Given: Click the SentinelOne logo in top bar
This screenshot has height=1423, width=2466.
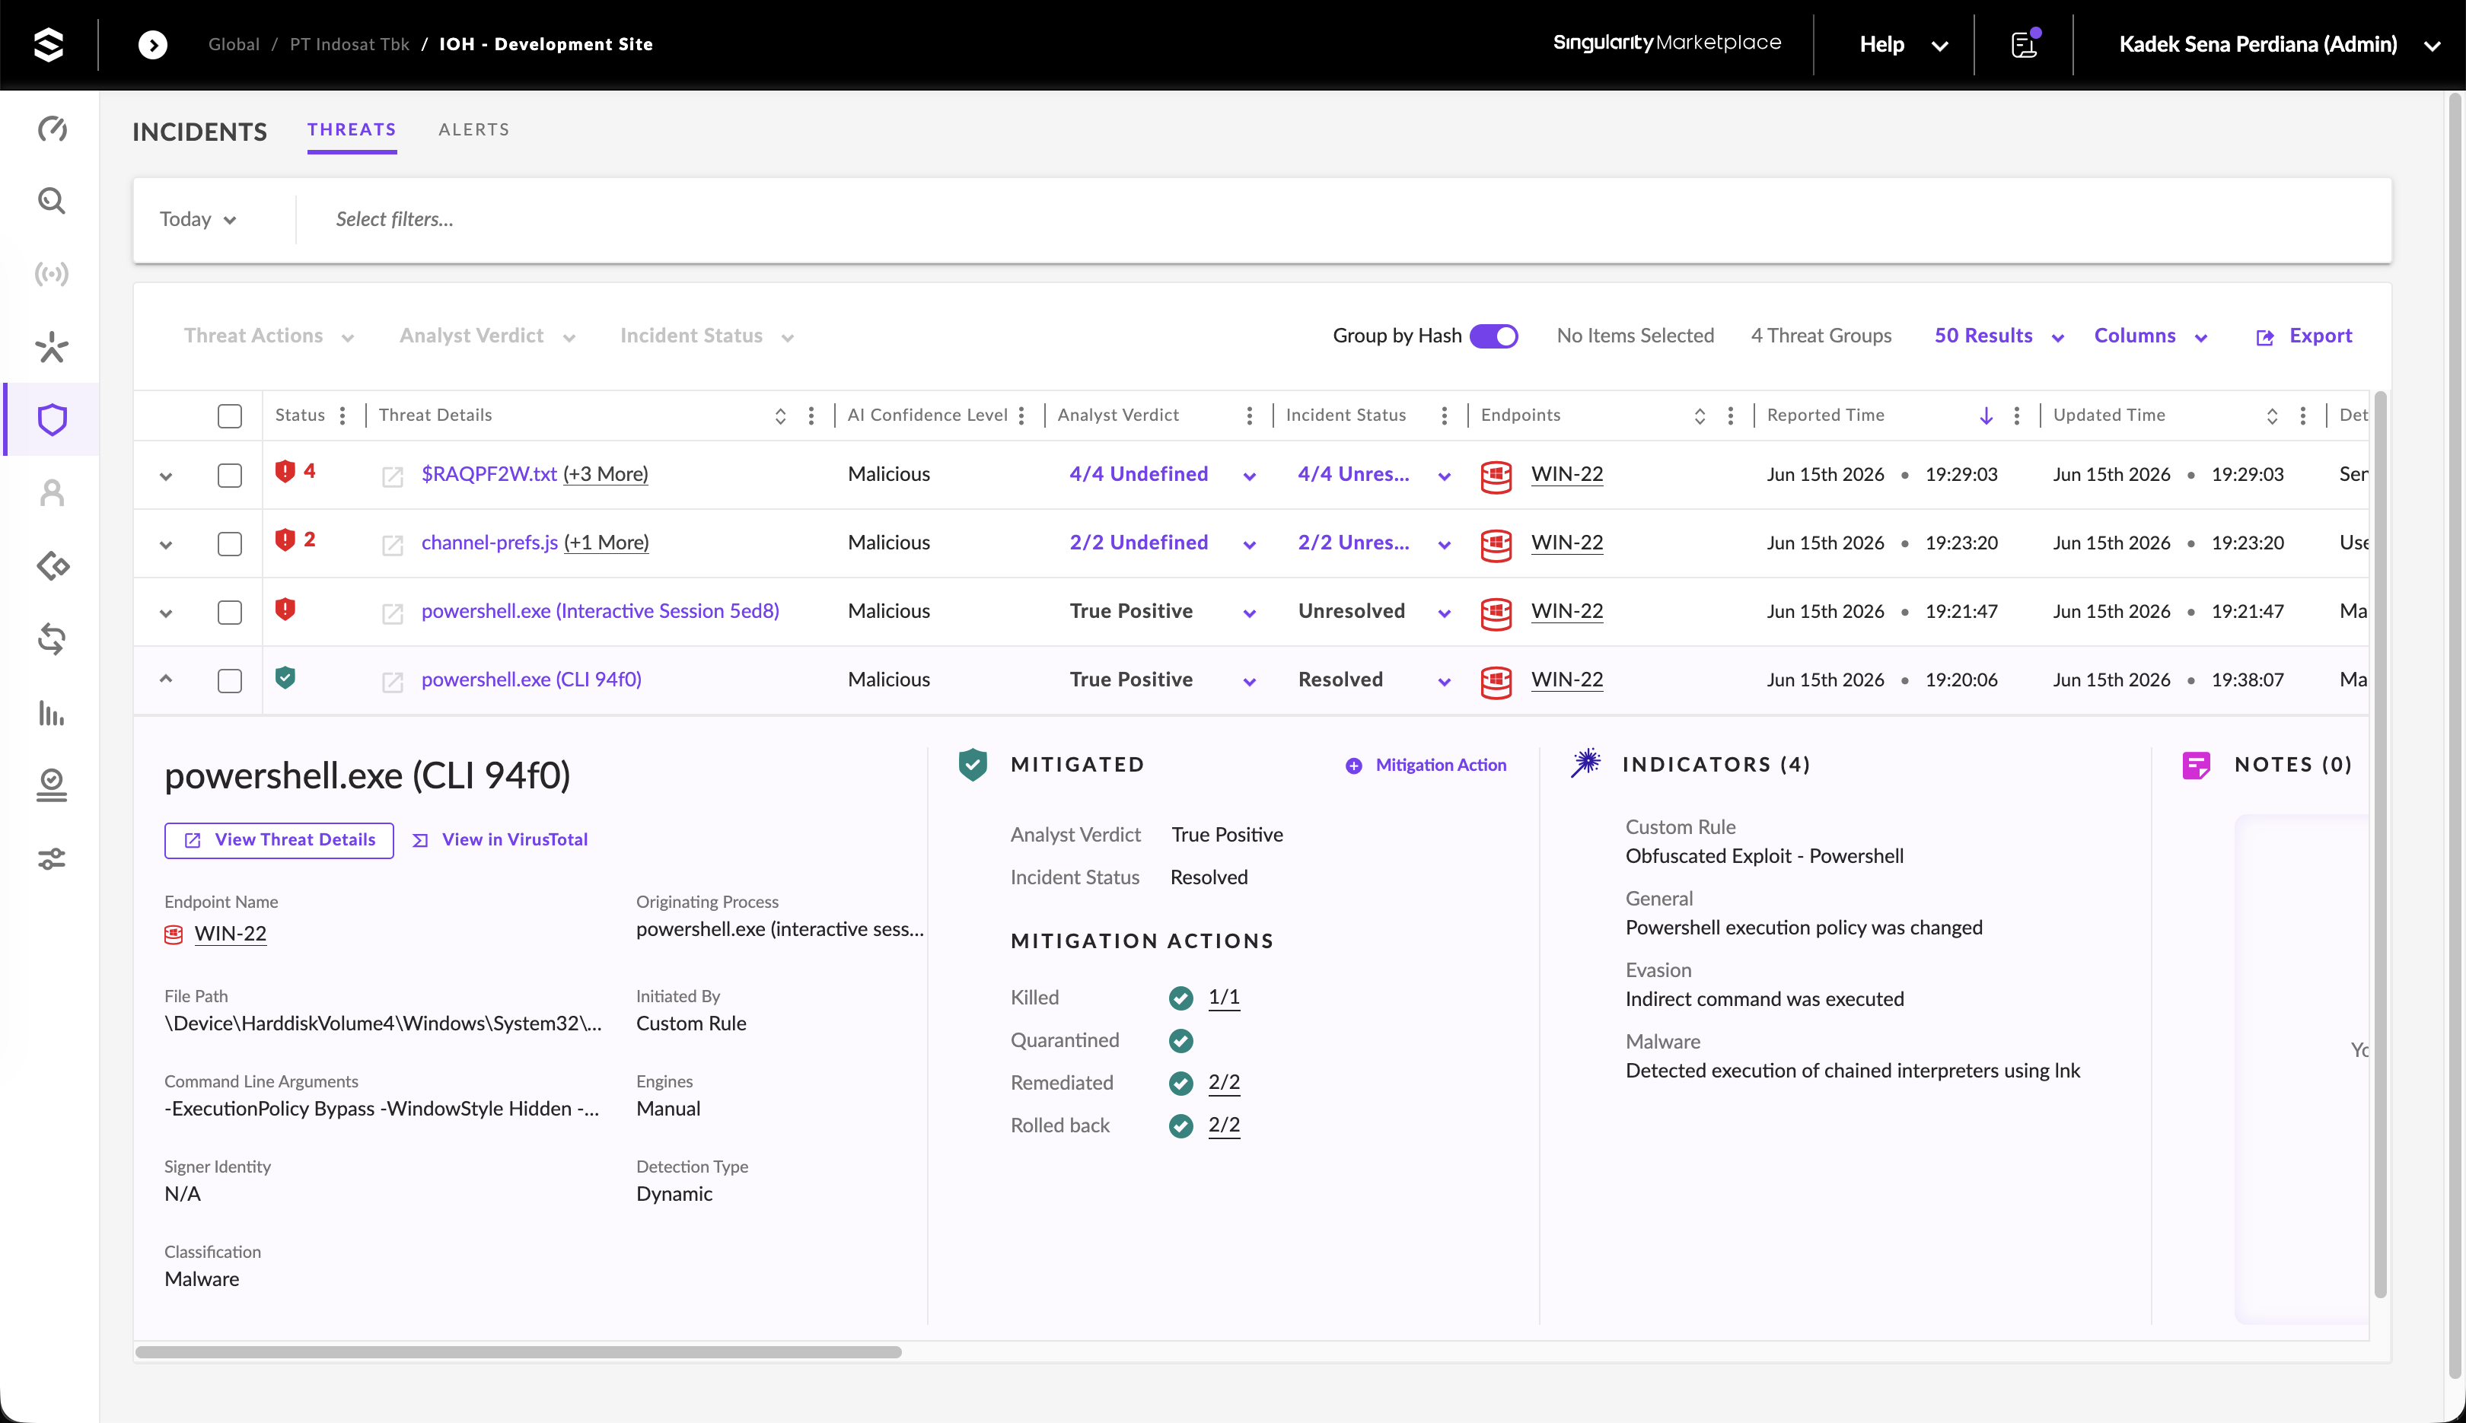Looking at the screenshot, I should 48,44.
